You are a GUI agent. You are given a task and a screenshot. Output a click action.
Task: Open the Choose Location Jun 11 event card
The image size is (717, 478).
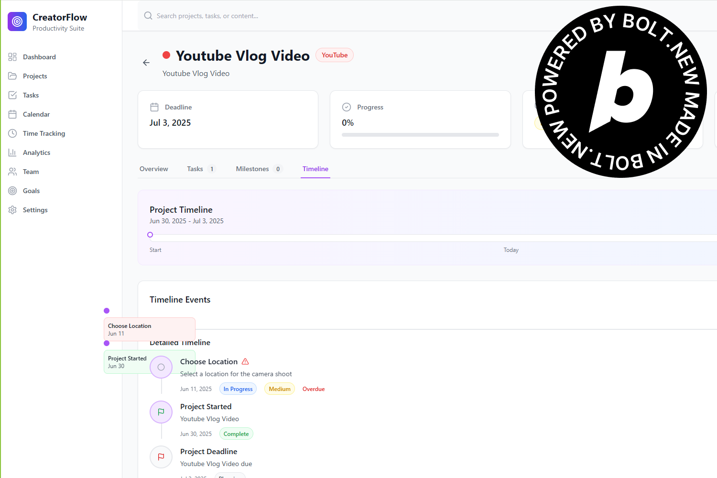[x=150, y=329]
